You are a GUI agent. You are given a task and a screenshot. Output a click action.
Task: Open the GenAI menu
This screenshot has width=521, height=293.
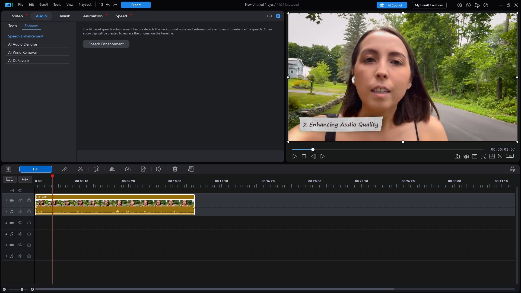click(43, 5)
